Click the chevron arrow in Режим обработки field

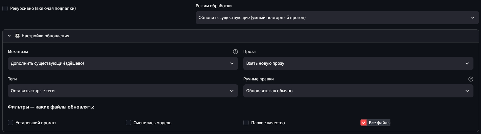[x=472, y=18]
